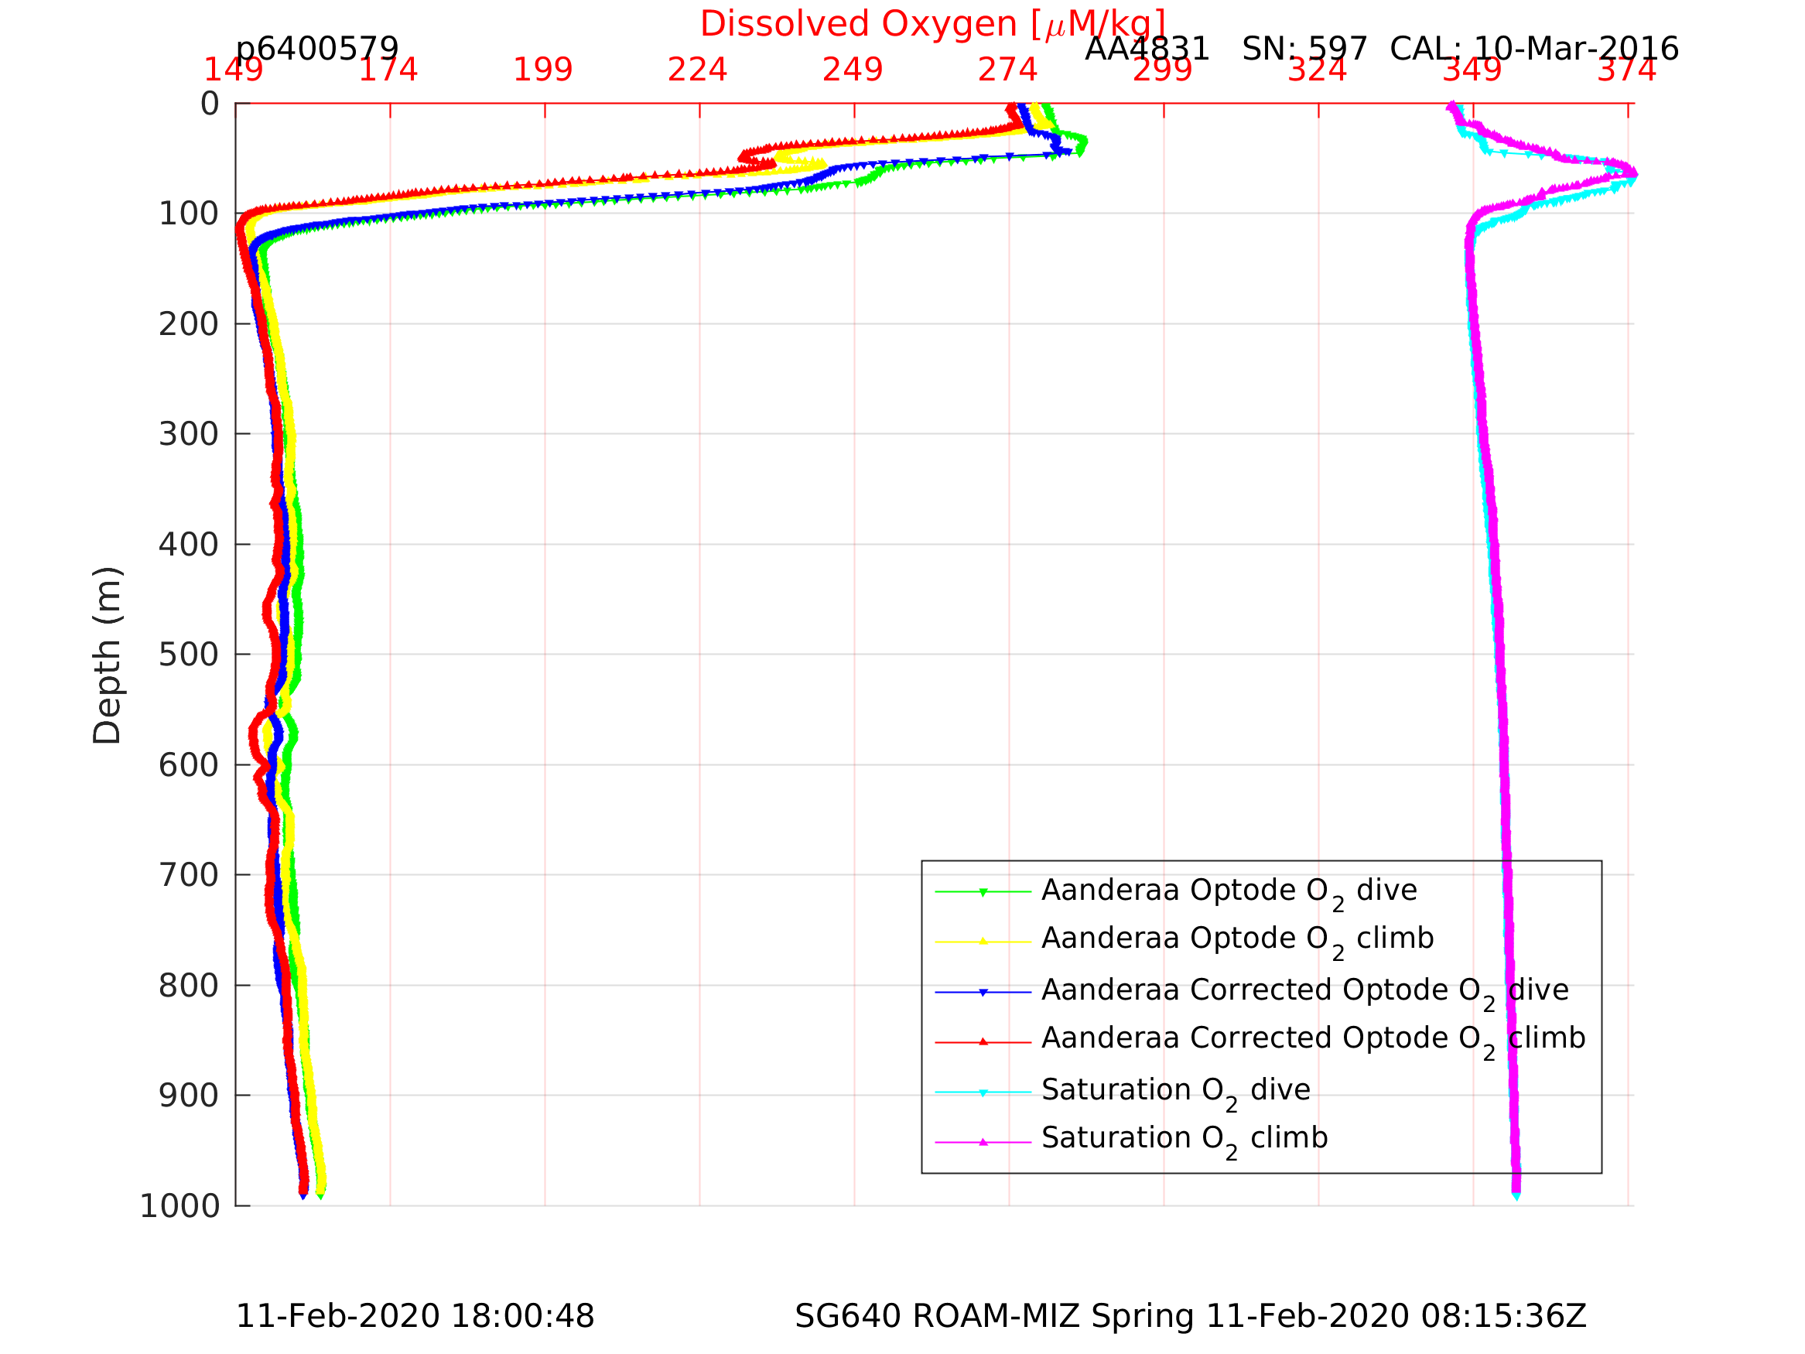Click legend entry 'Saturation O2 climb'
This screenshot has height=1354, width=1805.
pos(1184,1139)
